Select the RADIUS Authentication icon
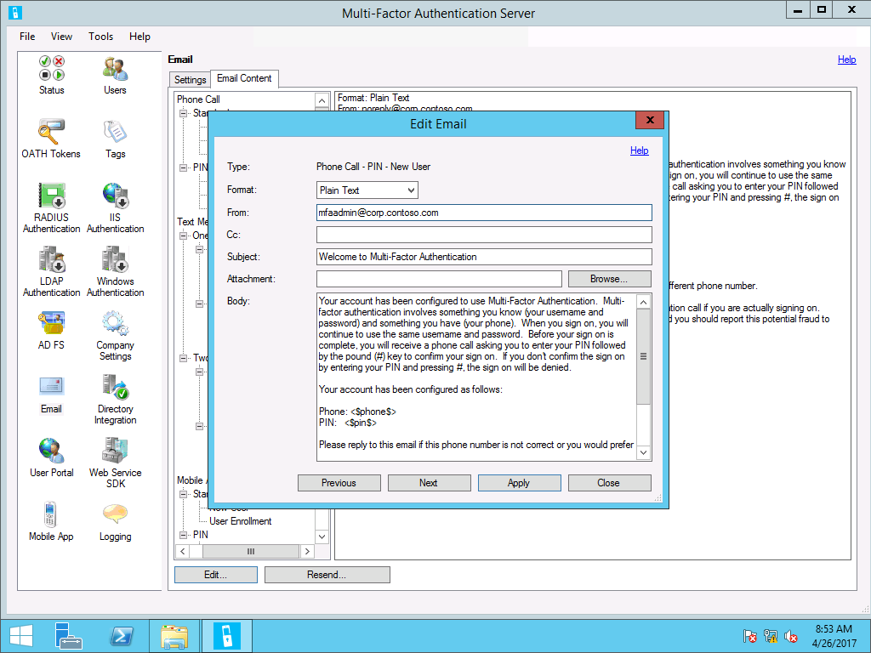Viewport: 871px width, 653px height. [x=51, y=196]
